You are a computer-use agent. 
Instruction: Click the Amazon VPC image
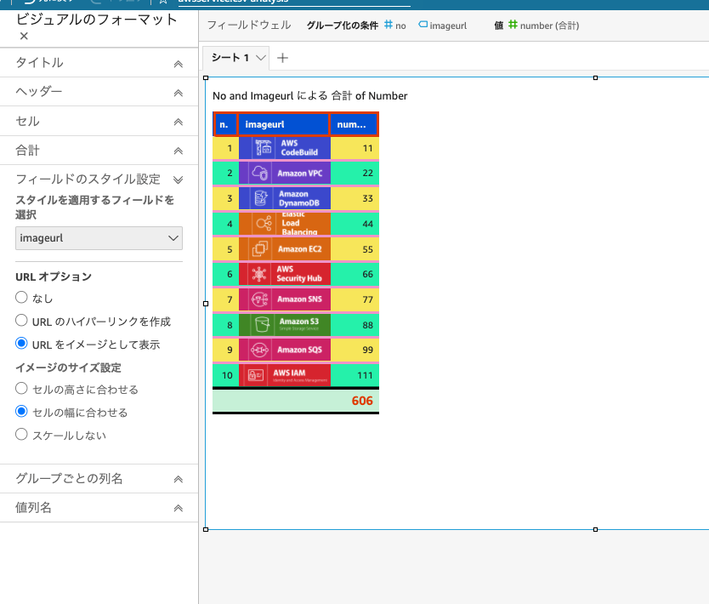tap(285, 173)
